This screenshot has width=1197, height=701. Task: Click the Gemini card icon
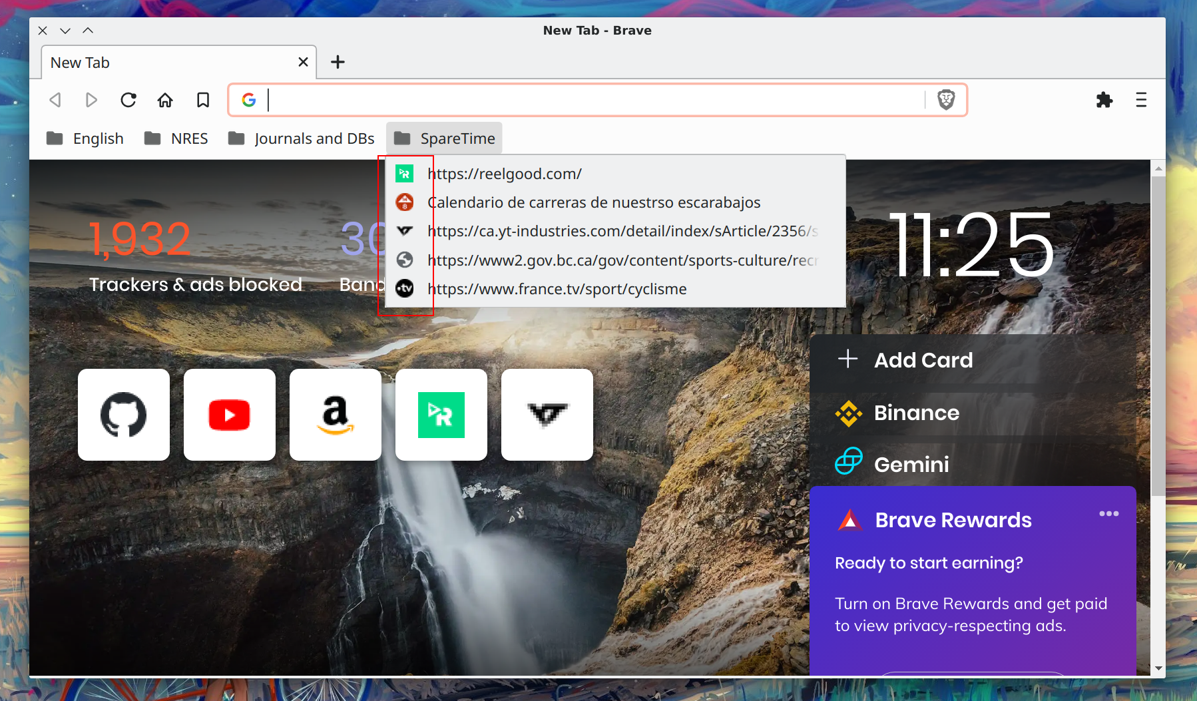pos(849,461)
